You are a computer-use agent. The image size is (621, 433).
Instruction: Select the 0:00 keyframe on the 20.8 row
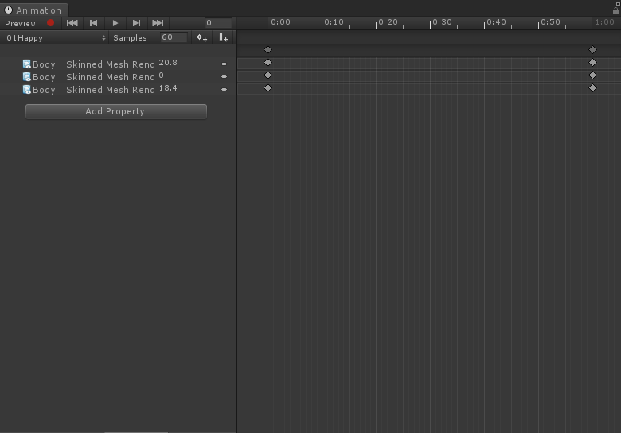coord(268,63)
